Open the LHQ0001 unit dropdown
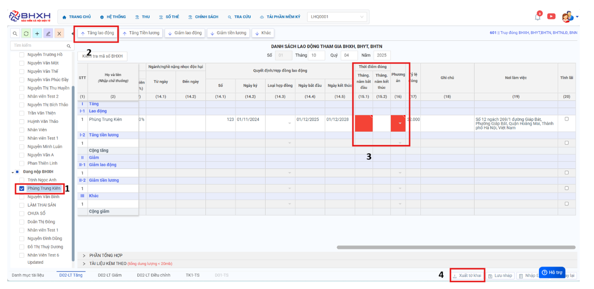594x289 pixels. coord(337,17)
